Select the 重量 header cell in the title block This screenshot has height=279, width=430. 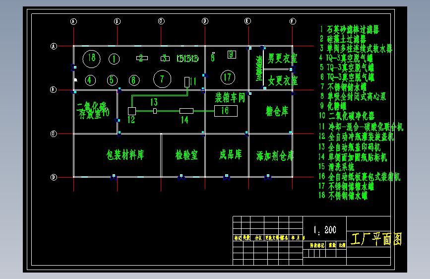pos(332,245)
